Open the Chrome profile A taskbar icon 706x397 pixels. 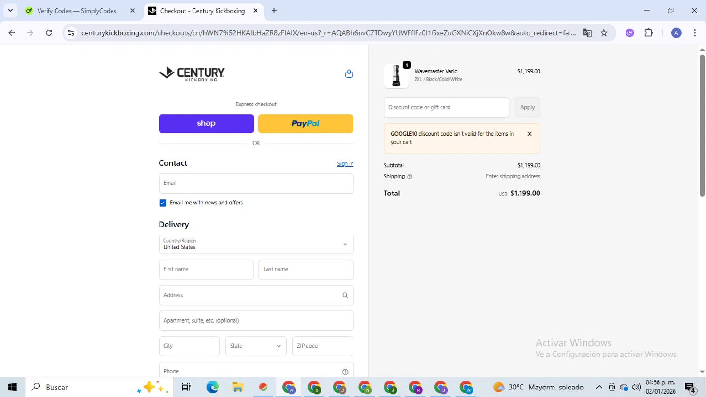point(289,387)
